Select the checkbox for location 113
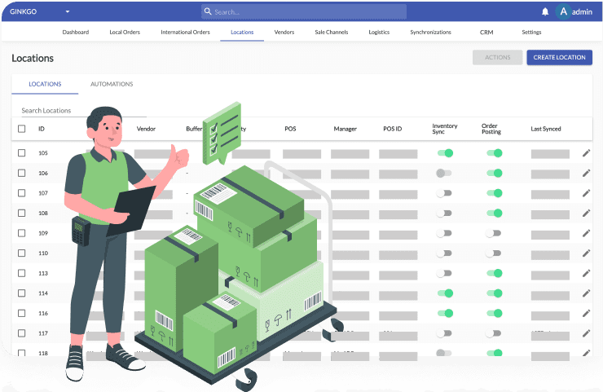Image resolution: width=603 pixels, height=392 pixels. (21, 273)
